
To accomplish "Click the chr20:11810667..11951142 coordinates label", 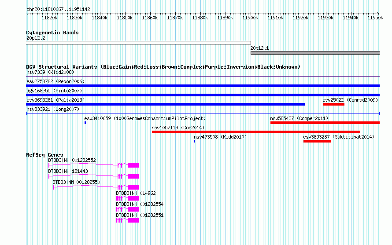I will click(58, 9).
